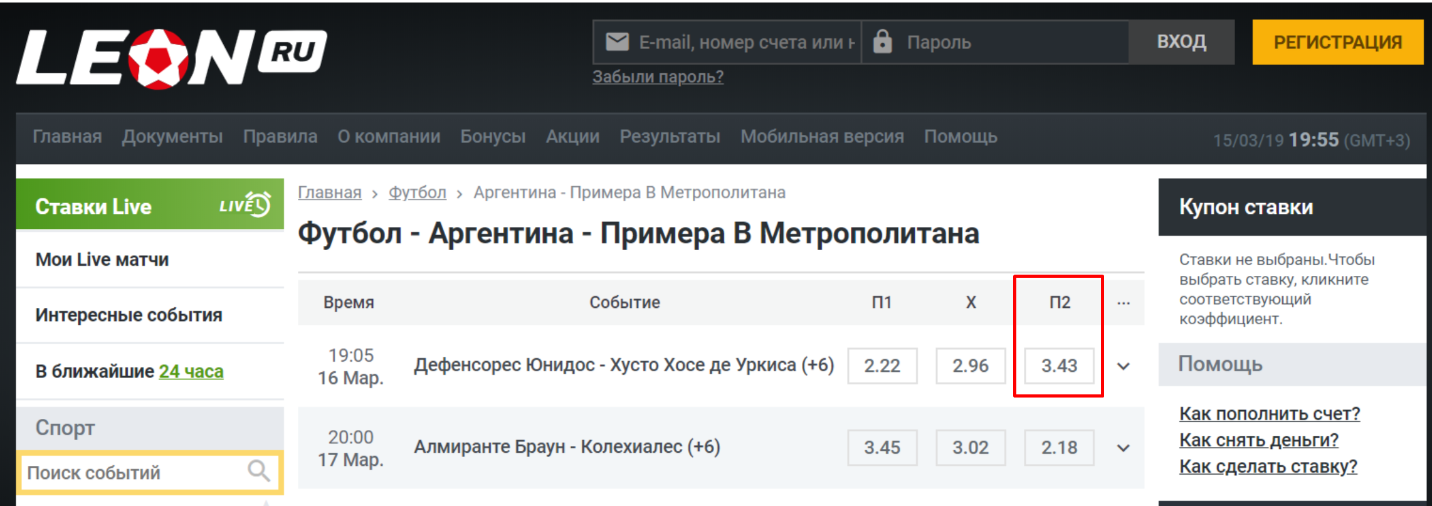Click the Забыли пароль? link
Image resolution: width=1432 pixels, height=506 pixels.
pos(658,76)
